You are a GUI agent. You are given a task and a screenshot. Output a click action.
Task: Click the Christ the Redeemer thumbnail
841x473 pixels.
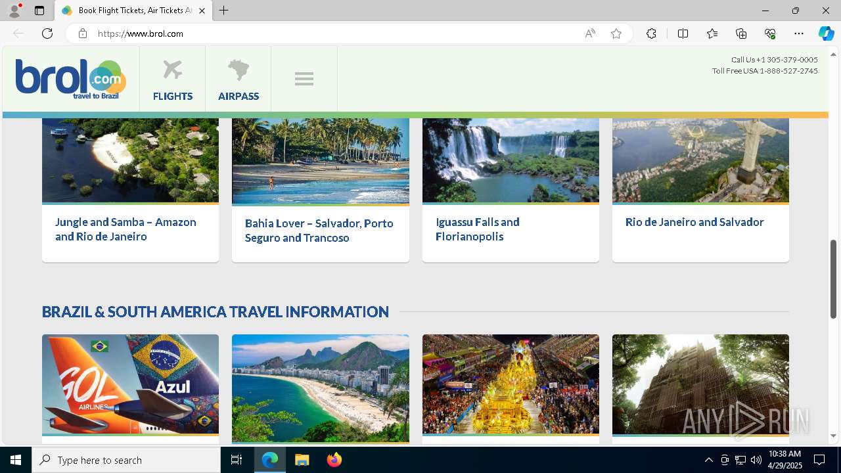(700, 160)
